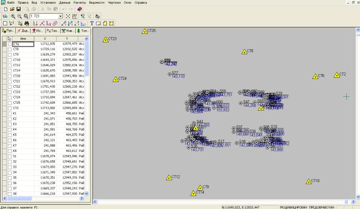Click the frame icon after text tool
Screen dimensions: 360x209
(x=98, y=23)
